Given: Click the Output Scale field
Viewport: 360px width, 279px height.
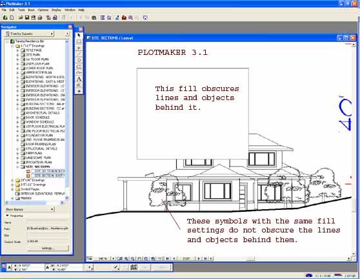Looking at the screenshot, I should 48,242.
